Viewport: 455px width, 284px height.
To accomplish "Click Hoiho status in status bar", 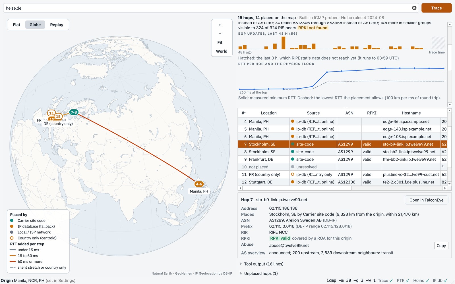I will pos(421,280).
